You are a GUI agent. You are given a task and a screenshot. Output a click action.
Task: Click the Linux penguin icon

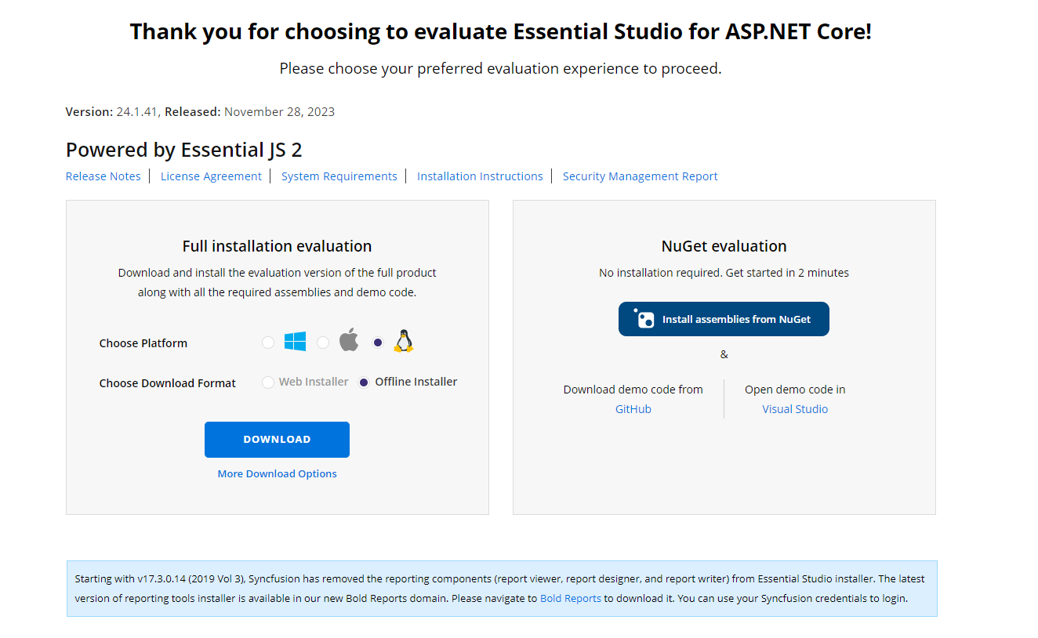pyautogui.click(x=403, y=340)
